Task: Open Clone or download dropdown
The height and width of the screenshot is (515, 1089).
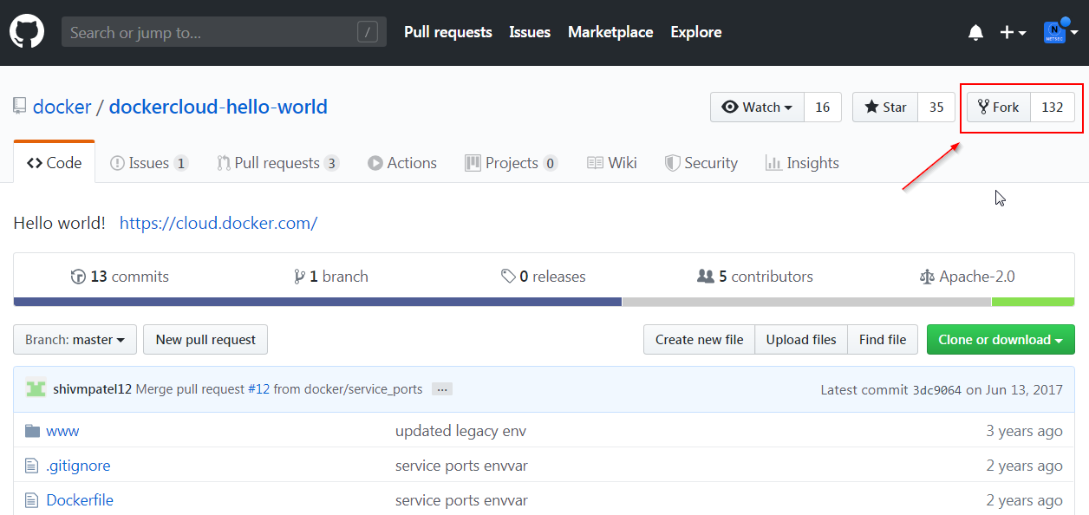Action: tap(1001, 340)
